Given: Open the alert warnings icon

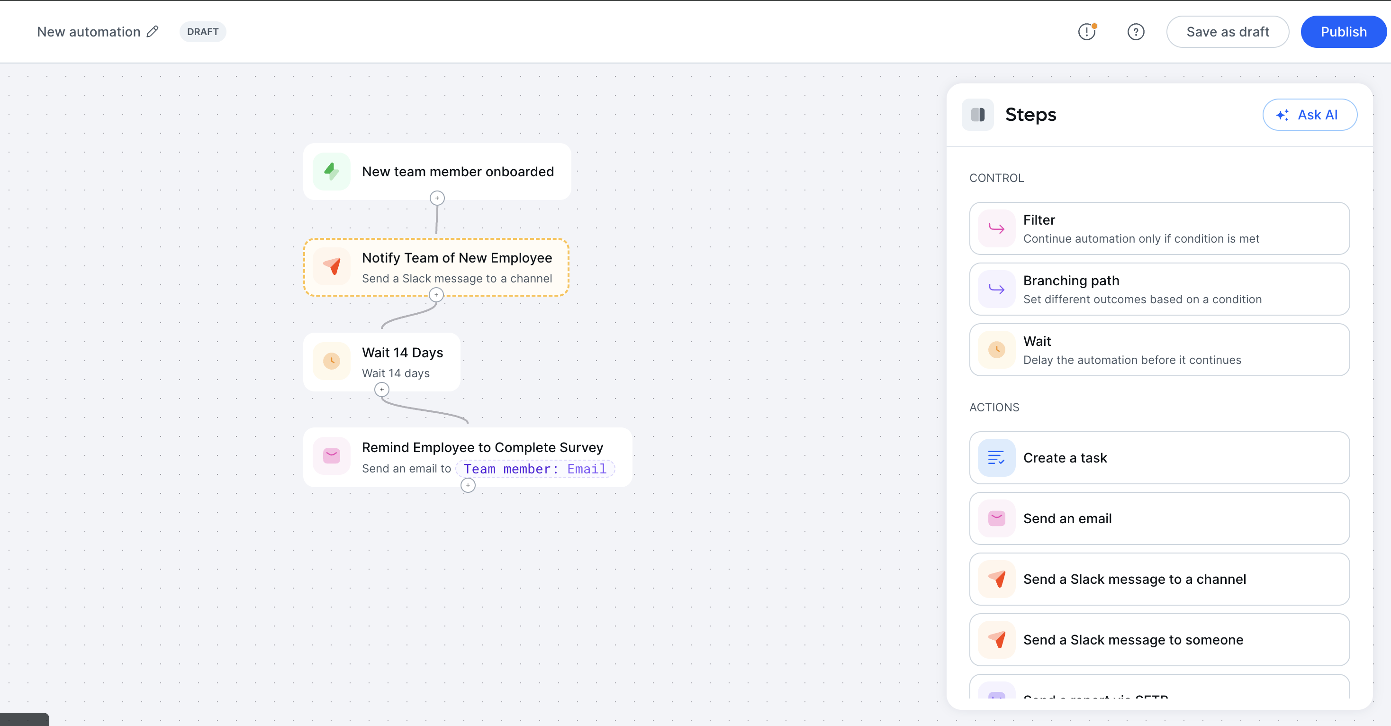Looking at the screenshot, I should [1087, 32].
